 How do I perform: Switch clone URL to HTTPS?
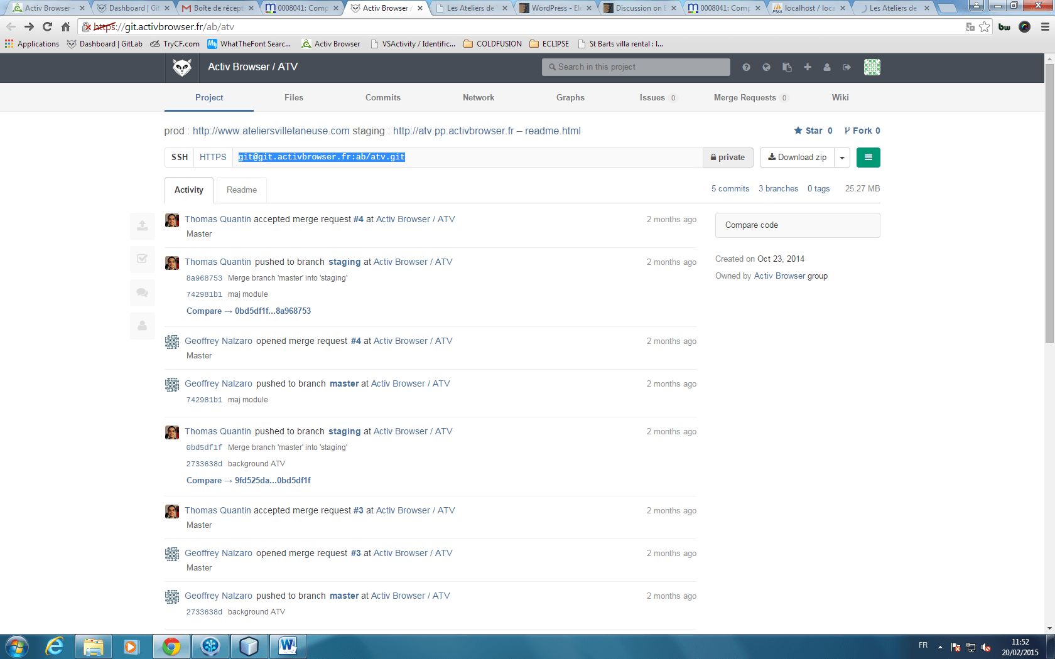coord(213,158)
